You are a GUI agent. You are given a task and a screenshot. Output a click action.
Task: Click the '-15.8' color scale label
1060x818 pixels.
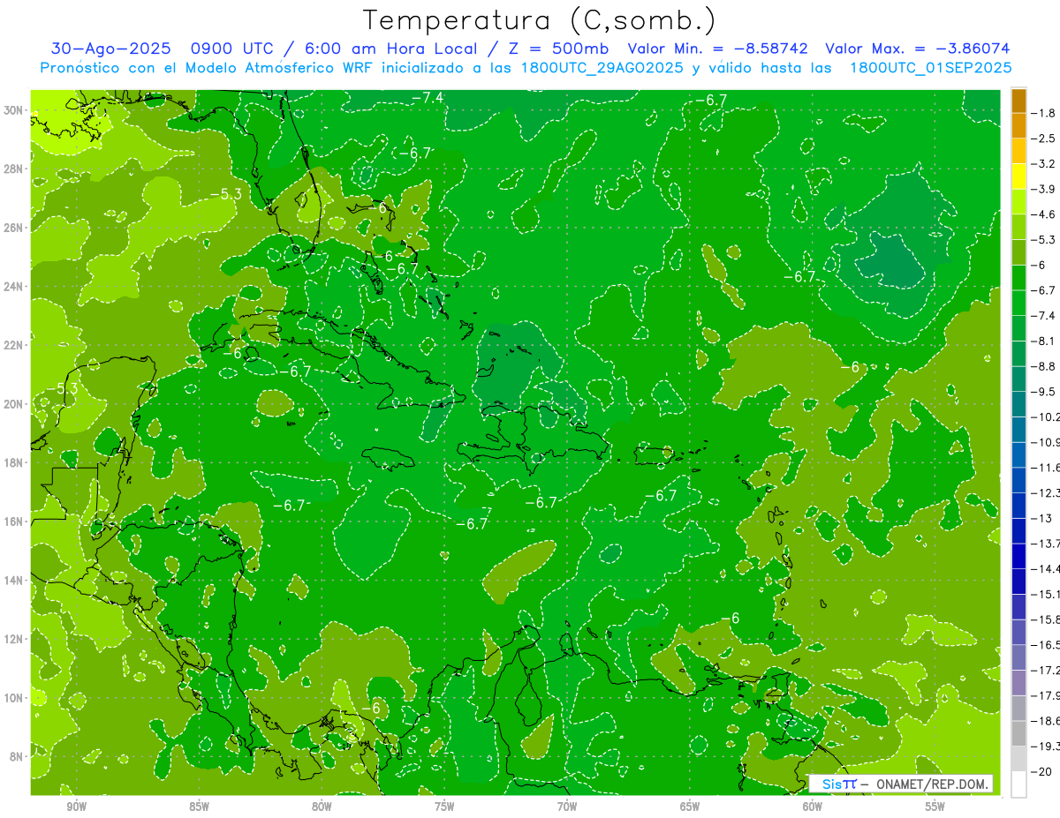(x=1046, y=619)
